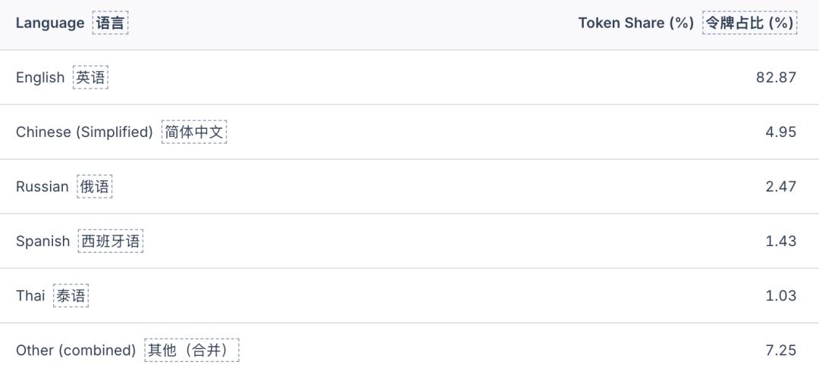Click the 82.87 token share value
The image size is (819, 380).
coord(776,77)
